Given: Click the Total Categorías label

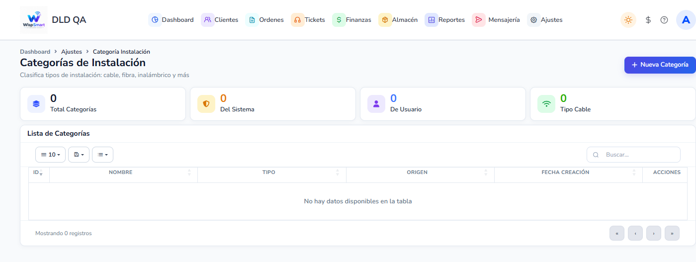Looking at the screenshot, I should [74, 109].
